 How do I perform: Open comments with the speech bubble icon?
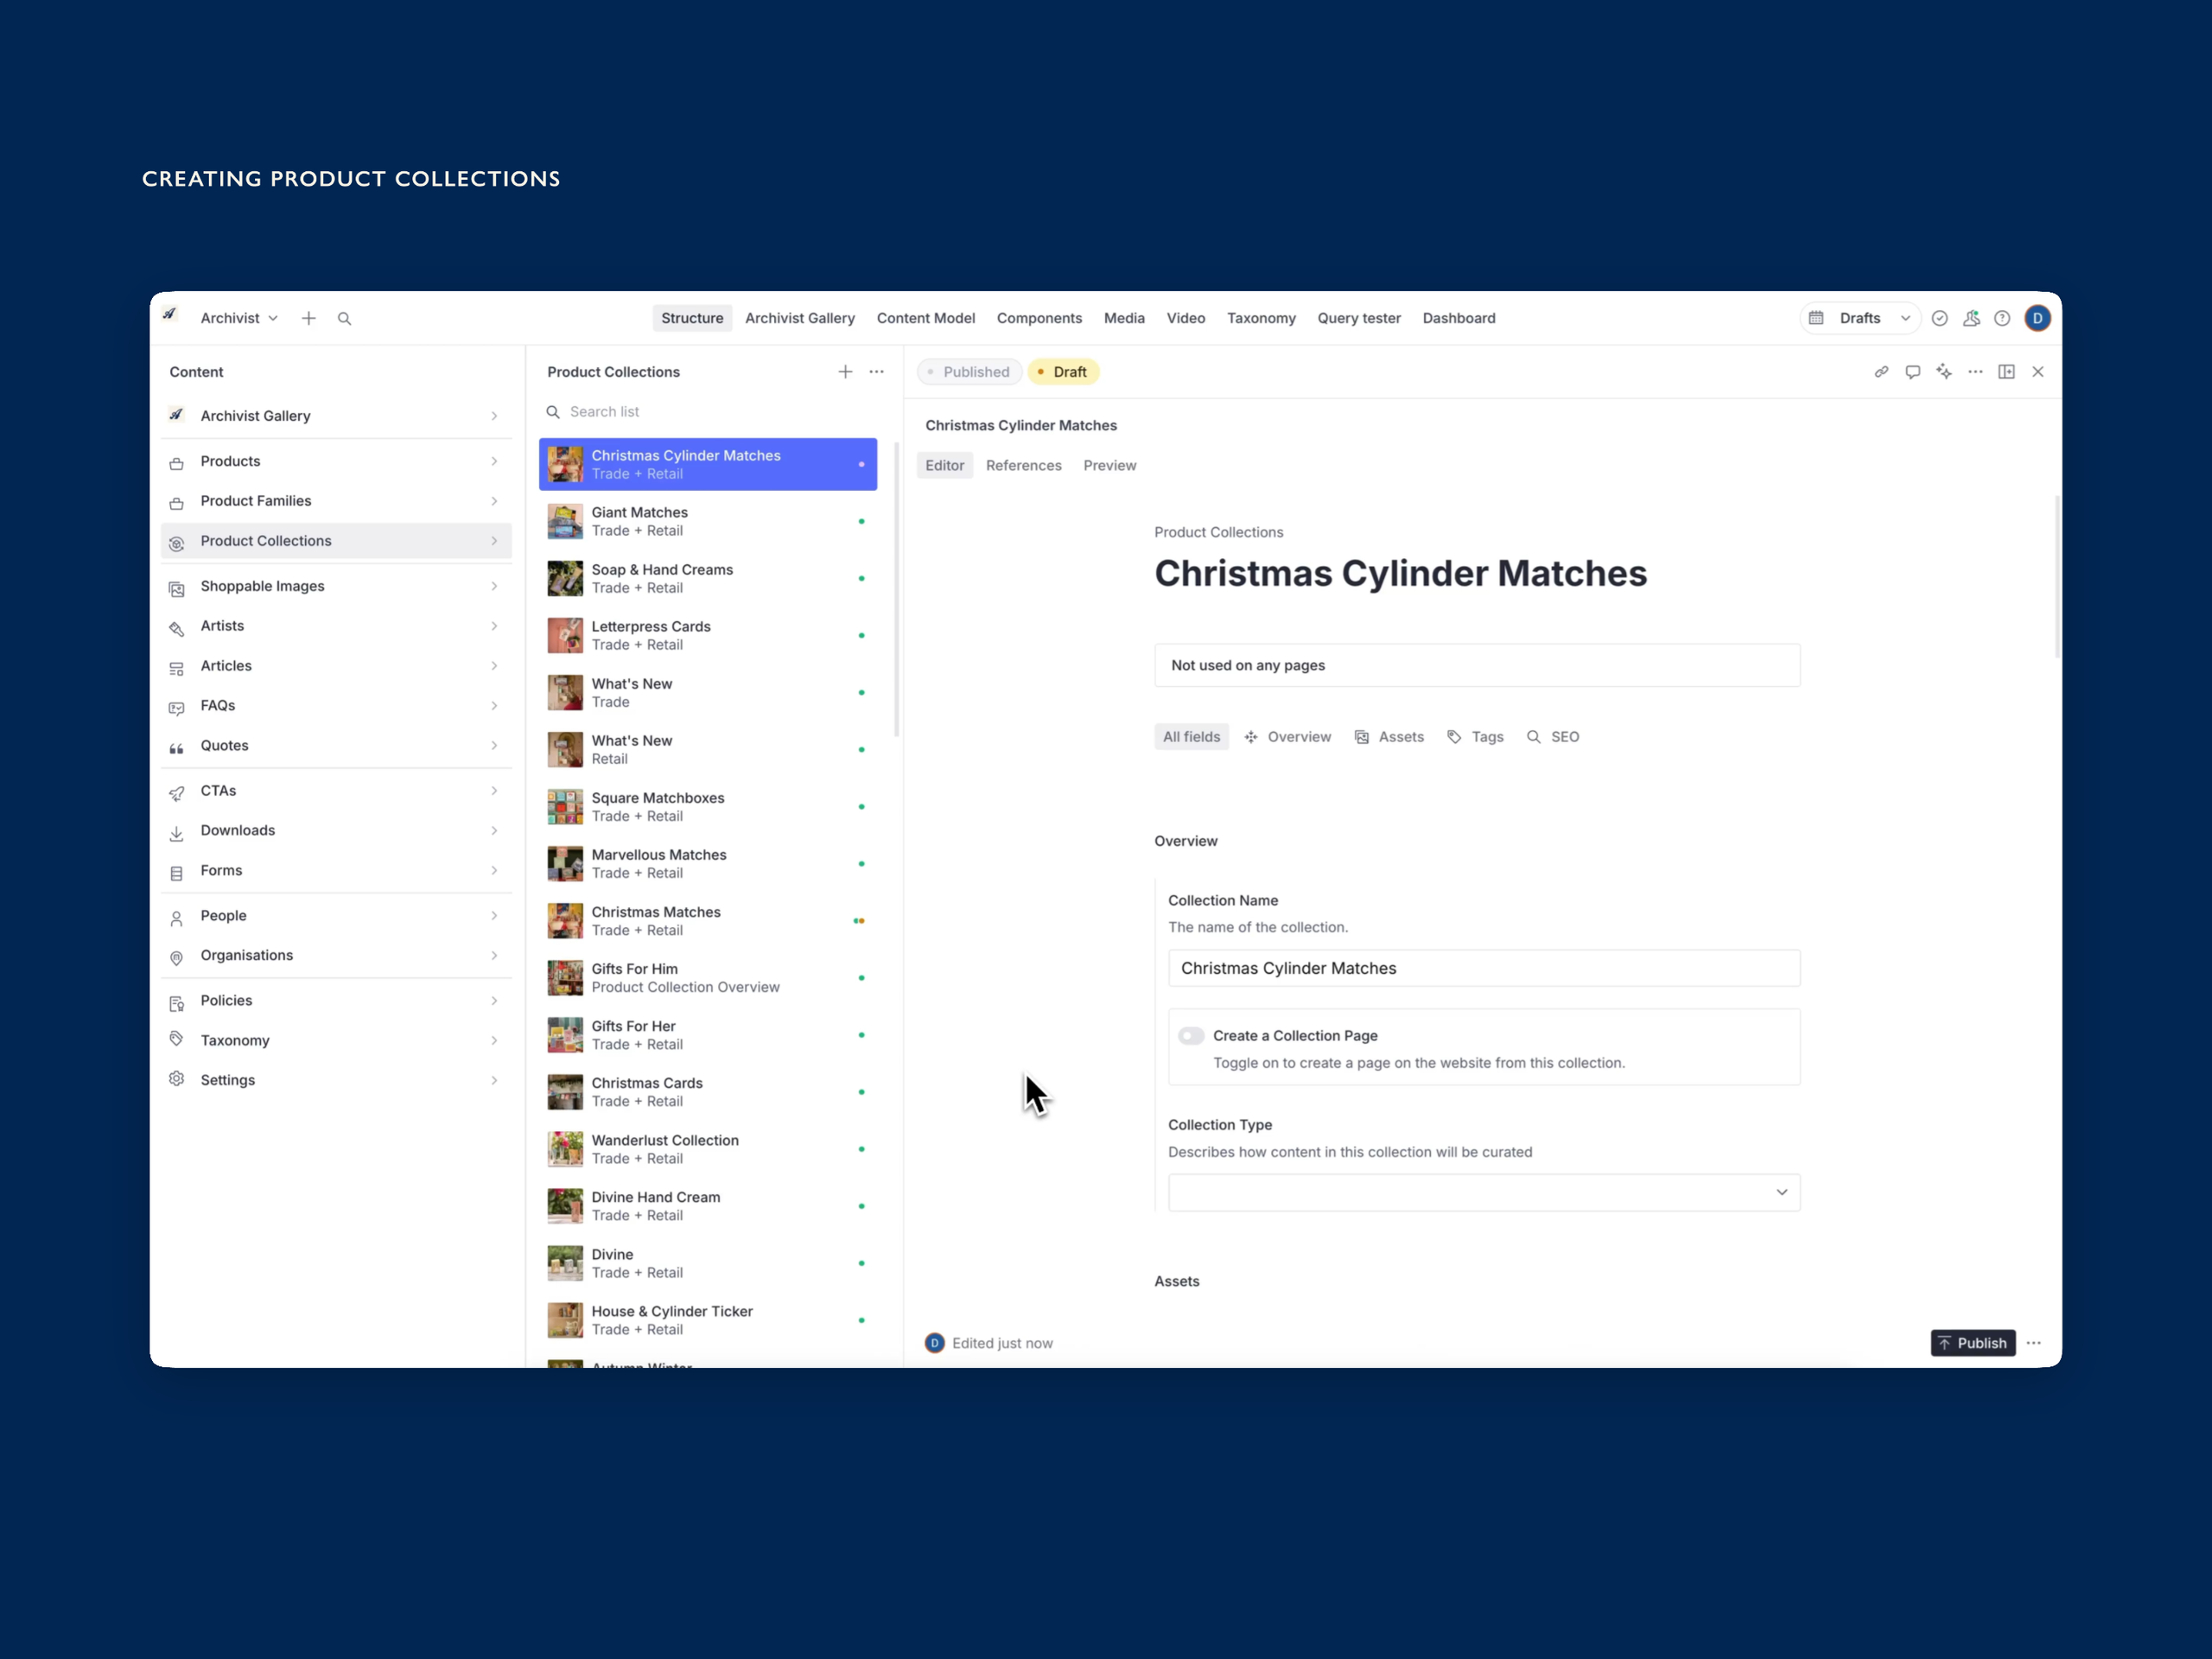point(1913,372)
